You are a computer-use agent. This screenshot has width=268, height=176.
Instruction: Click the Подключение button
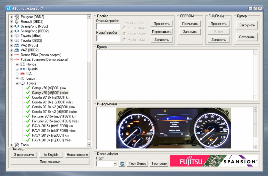(x=50, y=162)
